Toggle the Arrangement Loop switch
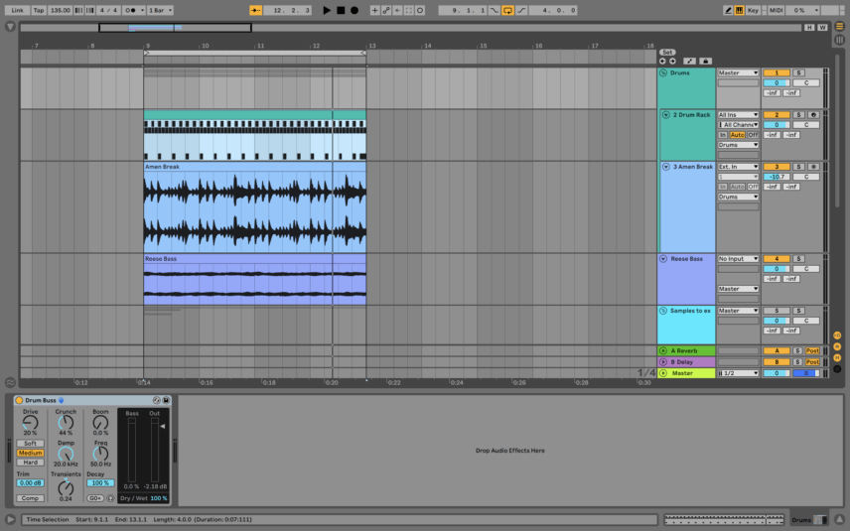 (x=507, y=10)
